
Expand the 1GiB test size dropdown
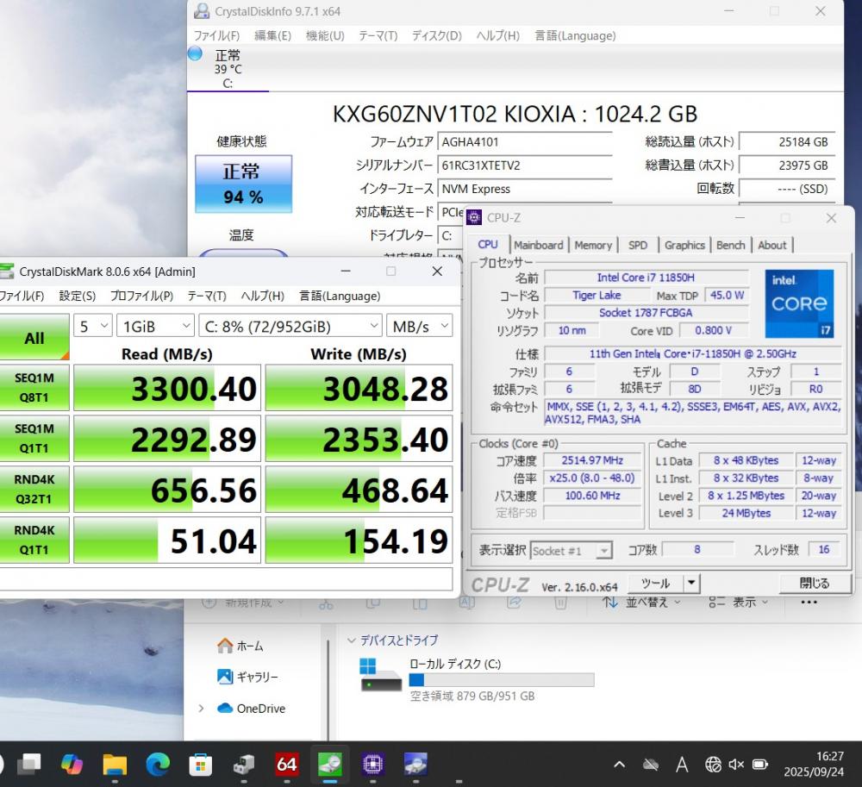(156, 326)
